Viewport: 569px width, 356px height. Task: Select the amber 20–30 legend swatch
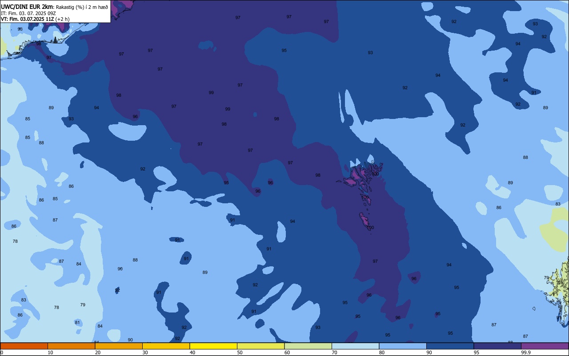[119, 346]
